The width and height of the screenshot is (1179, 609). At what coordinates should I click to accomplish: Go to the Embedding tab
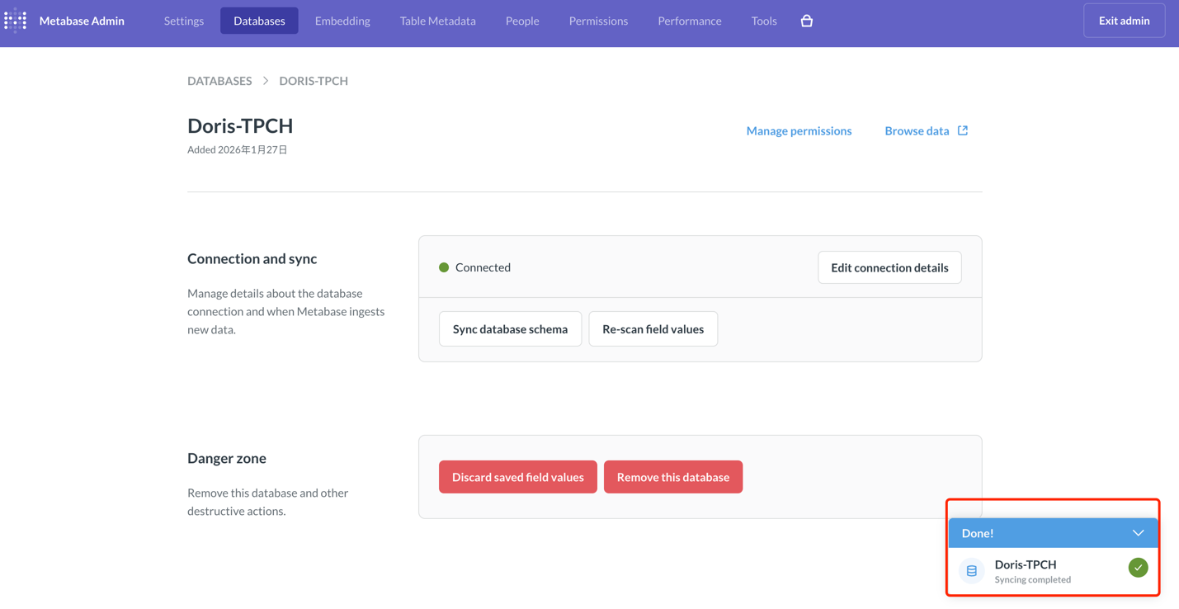pos(342,21)
